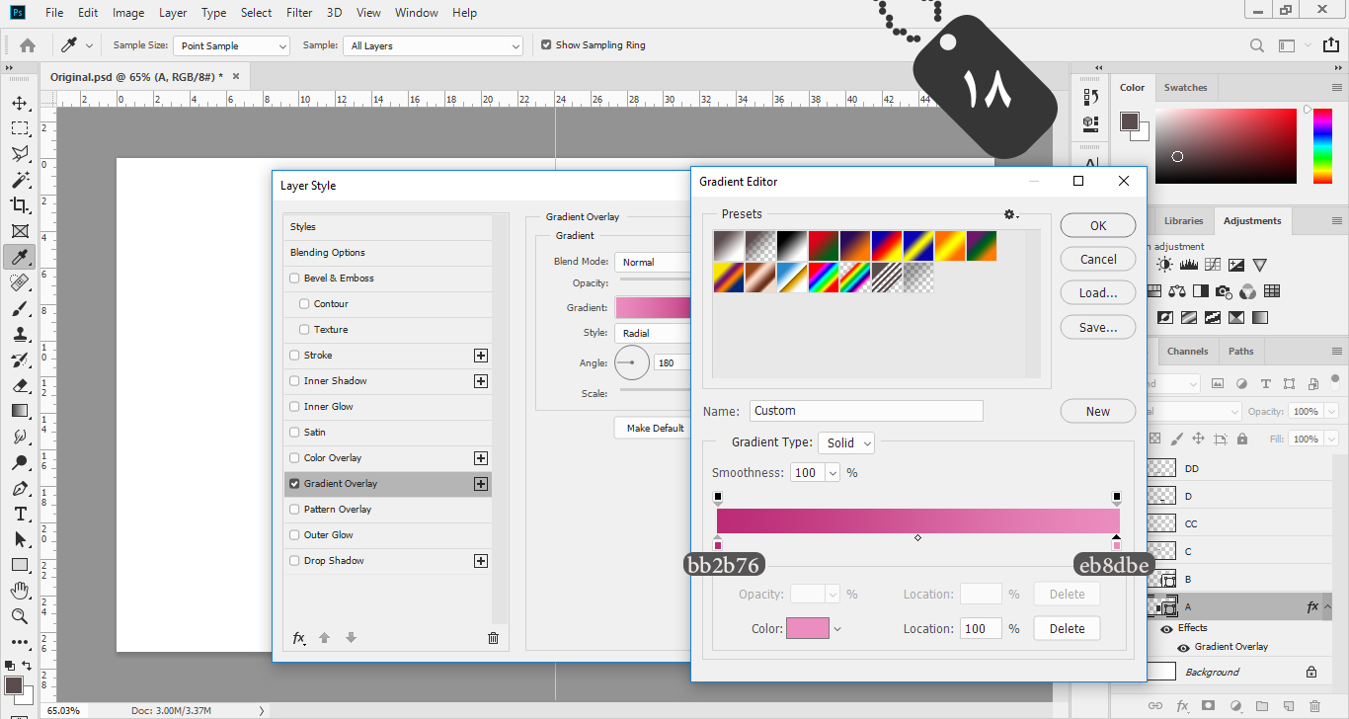Click Cancel in Gradient Editor
The image size is (1349, 719).
(x=1098, y=260)
